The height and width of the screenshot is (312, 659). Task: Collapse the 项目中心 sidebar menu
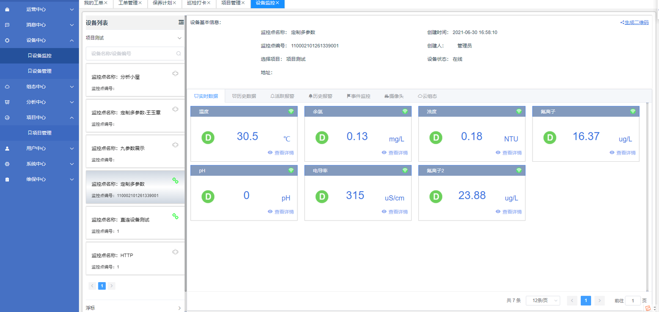tap(72, 117)
